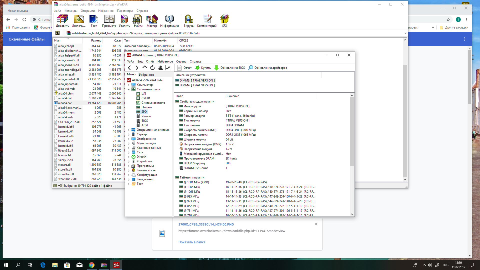The width and height of the screenshot is (480, 270).
Task: Select the Чипсет item in tree
Action: [146, 116]
